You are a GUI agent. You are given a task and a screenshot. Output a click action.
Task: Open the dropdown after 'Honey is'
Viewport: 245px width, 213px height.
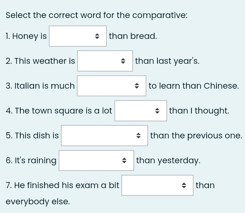[77, 36]
